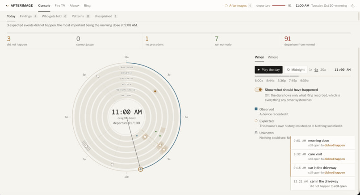Go to the Ring tab

pyautogui.click(x=87, y=5)
